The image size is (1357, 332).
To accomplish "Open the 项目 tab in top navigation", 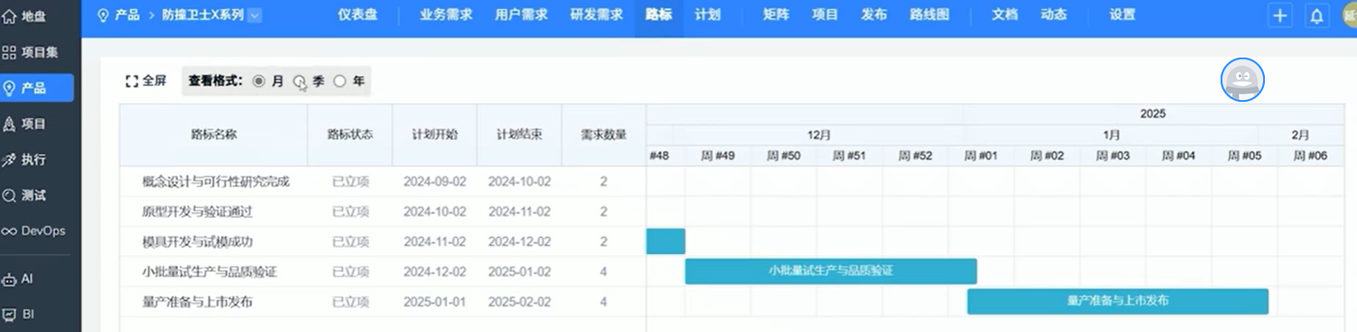I will pos(826,15).
